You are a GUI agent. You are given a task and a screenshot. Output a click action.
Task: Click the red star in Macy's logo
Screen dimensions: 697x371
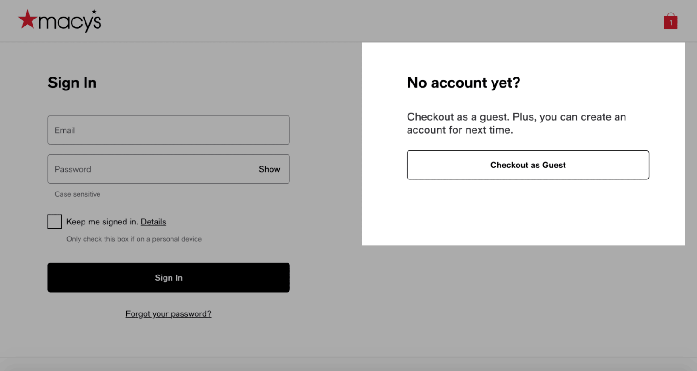[27, 20]
